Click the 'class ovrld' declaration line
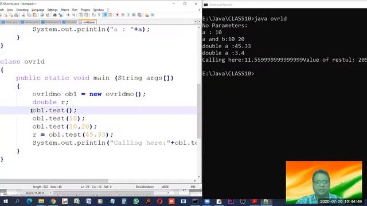This screenshot has width=367, height=206. point(22,62)
